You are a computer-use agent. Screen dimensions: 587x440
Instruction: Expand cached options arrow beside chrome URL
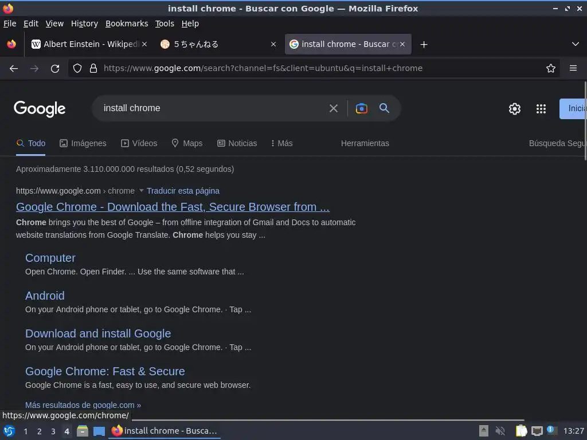(x=142, y=190)
